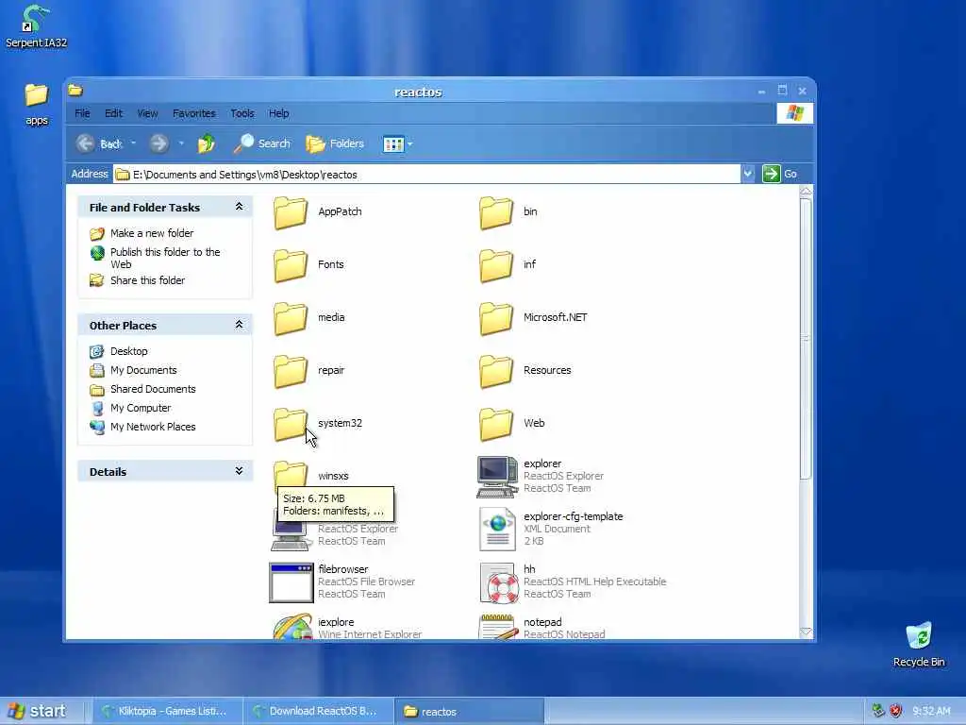This screenshot has width=966, height=725.
Task: Switch to Kliktopia - Games Listing taskbar item
Action: click(x=166, y=712)
